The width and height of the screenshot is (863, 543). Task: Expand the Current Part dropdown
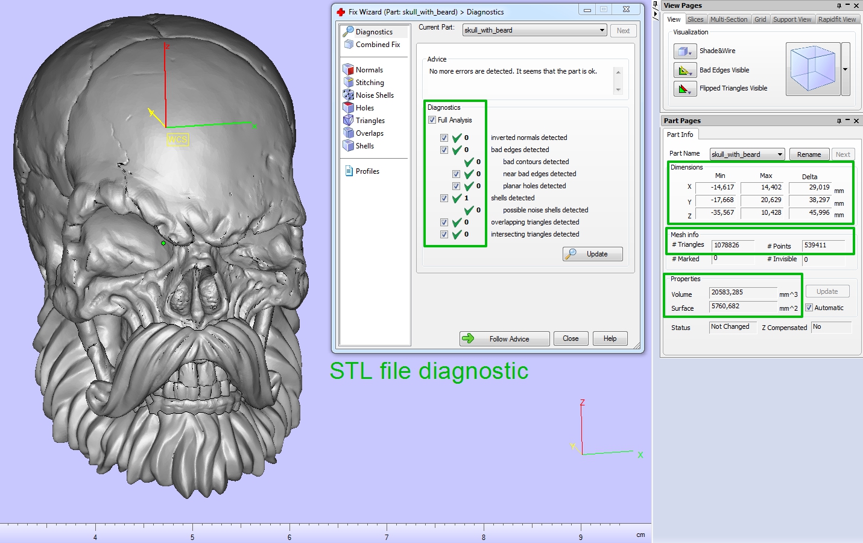click(601, 30)
